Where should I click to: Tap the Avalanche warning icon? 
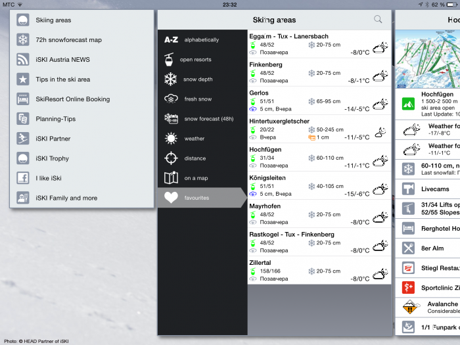(x=410, y=307)
